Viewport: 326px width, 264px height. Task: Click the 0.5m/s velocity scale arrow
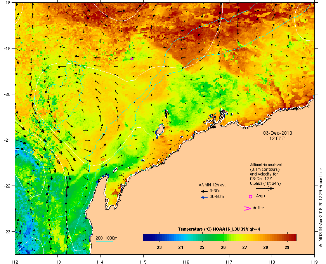coord(265,189)
